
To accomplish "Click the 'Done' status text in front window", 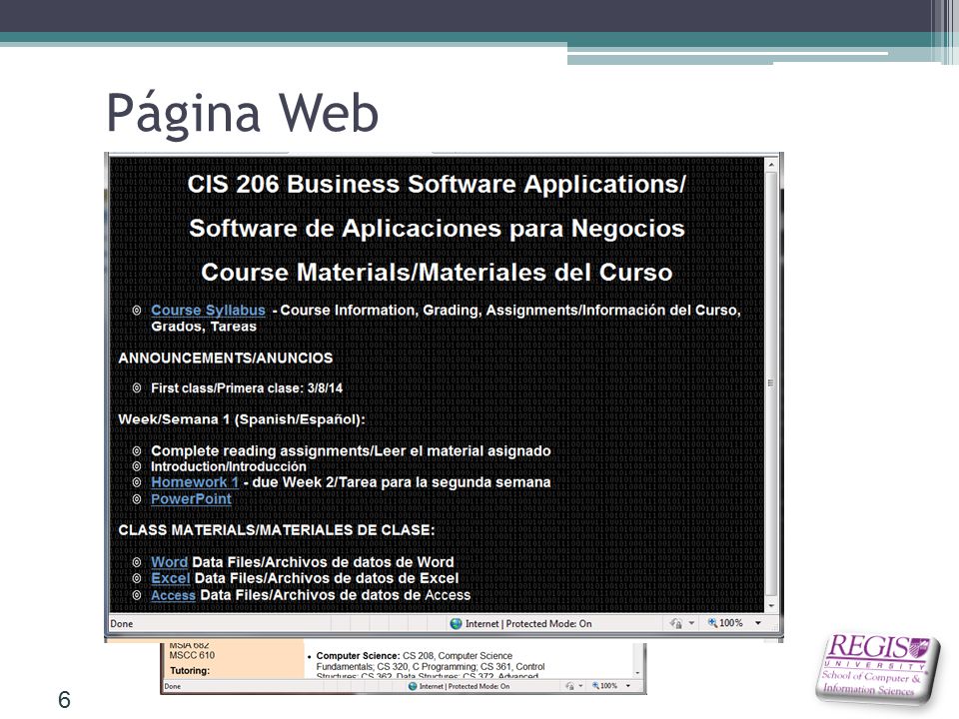I will [x=121, y=623].
